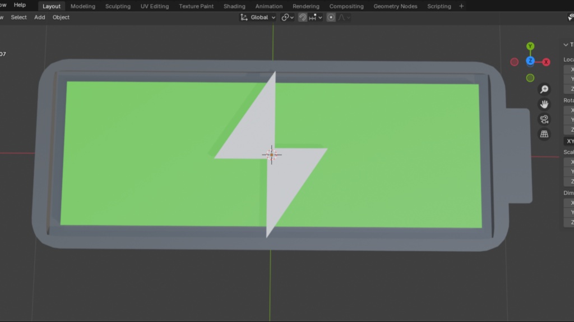This screenshot has width=574, height=322.
Task: Switch to the Scripting workspace tab
Action: click(439, 6)
